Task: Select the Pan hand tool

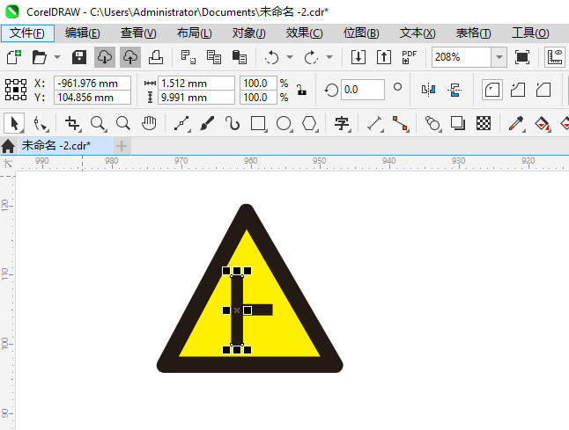Action: click(x=149, y=123)
